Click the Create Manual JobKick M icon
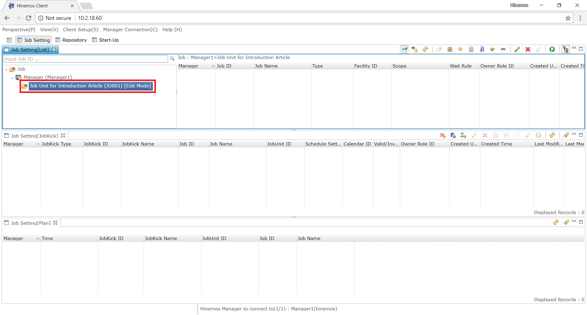Viewport: 587px width, 315px height. pyautogui.click(x=443, y=135)
